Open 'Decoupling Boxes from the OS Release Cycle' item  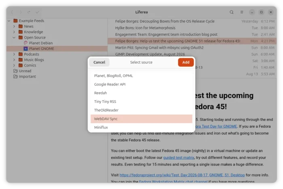[192, 21]
